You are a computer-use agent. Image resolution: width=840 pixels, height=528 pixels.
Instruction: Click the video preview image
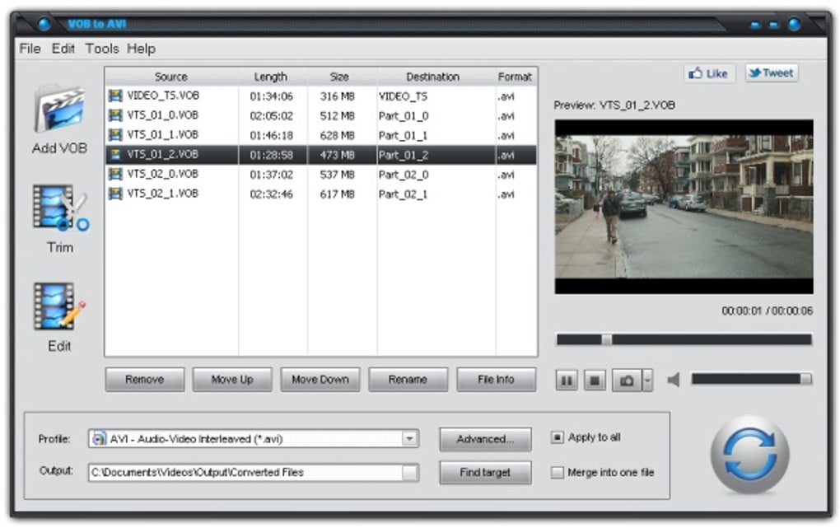(684, 207)
